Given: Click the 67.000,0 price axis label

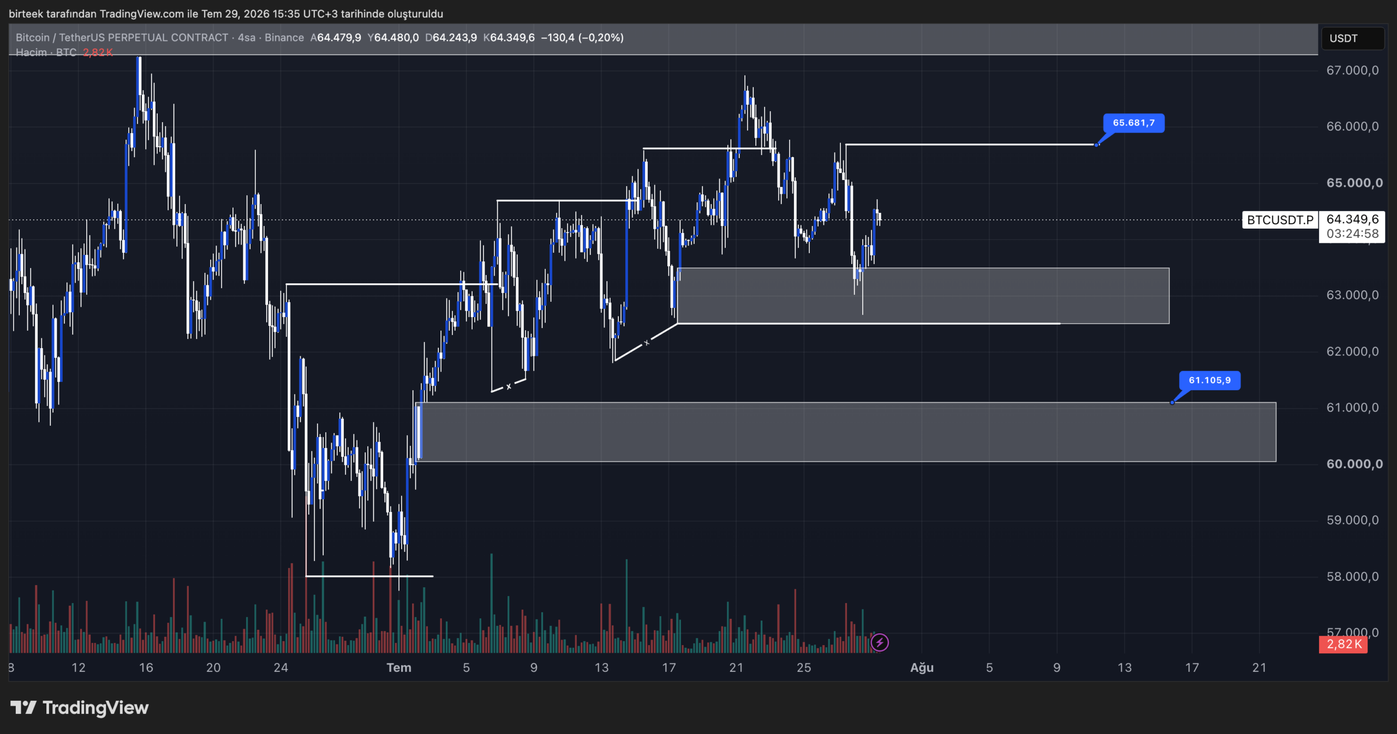Looking at the screenshot, I should (x=1352, y=70).
